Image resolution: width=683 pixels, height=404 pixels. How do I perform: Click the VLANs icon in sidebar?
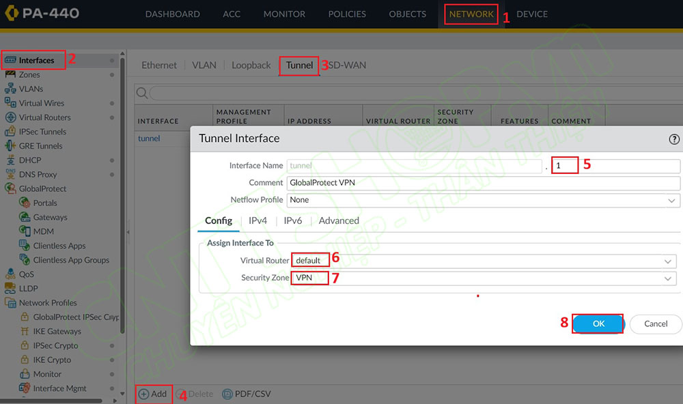pos(10,89)
